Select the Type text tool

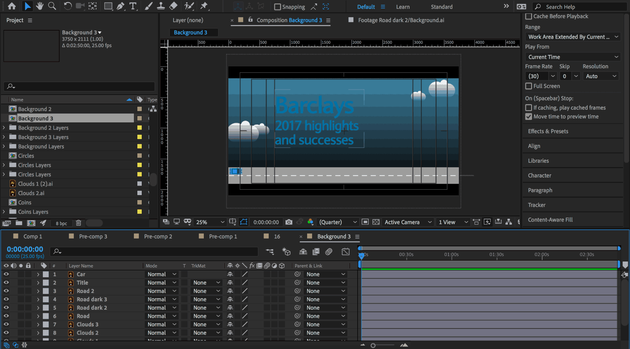click(x=133, y=6)
